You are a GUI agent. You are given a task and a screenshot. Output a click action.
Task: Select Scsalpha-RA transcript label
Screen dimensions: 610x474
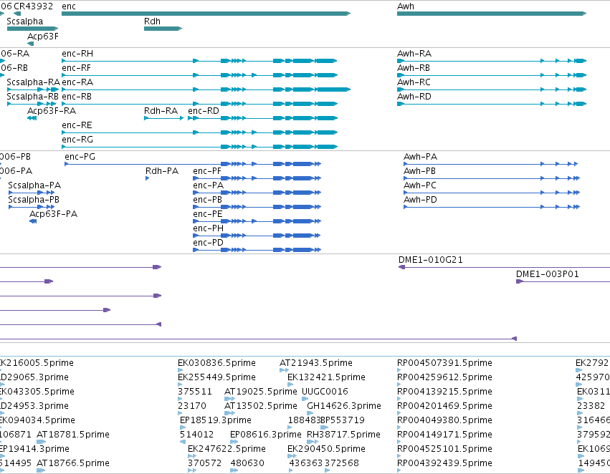34,82
